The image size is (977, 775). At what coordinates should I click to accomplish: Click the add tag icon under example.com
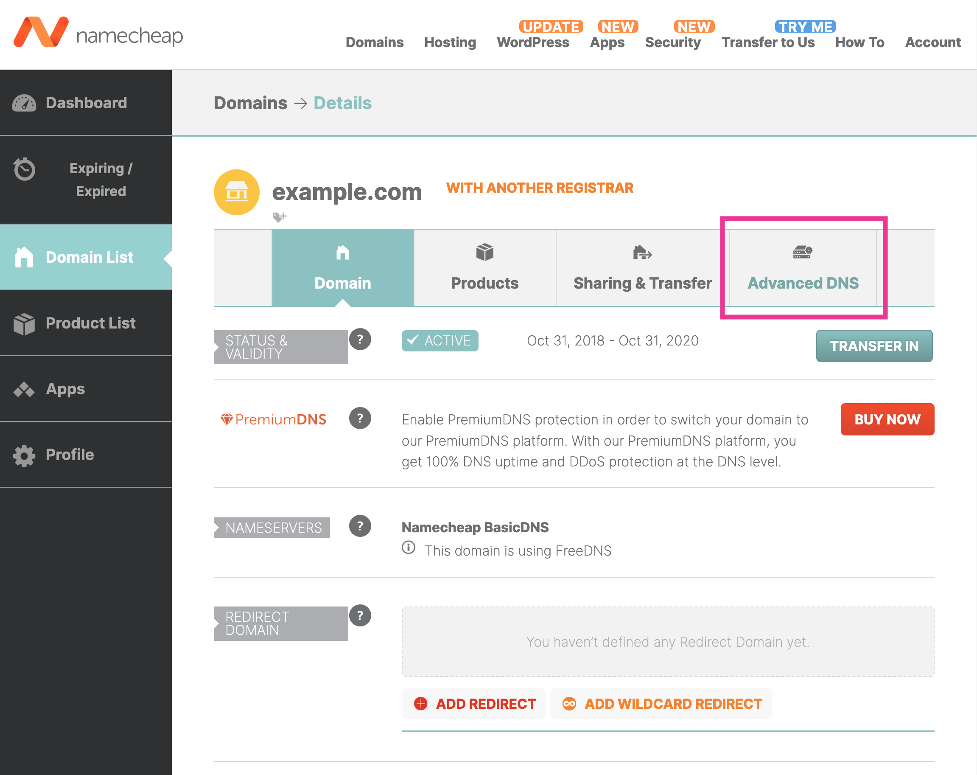[x=279, y=217]
